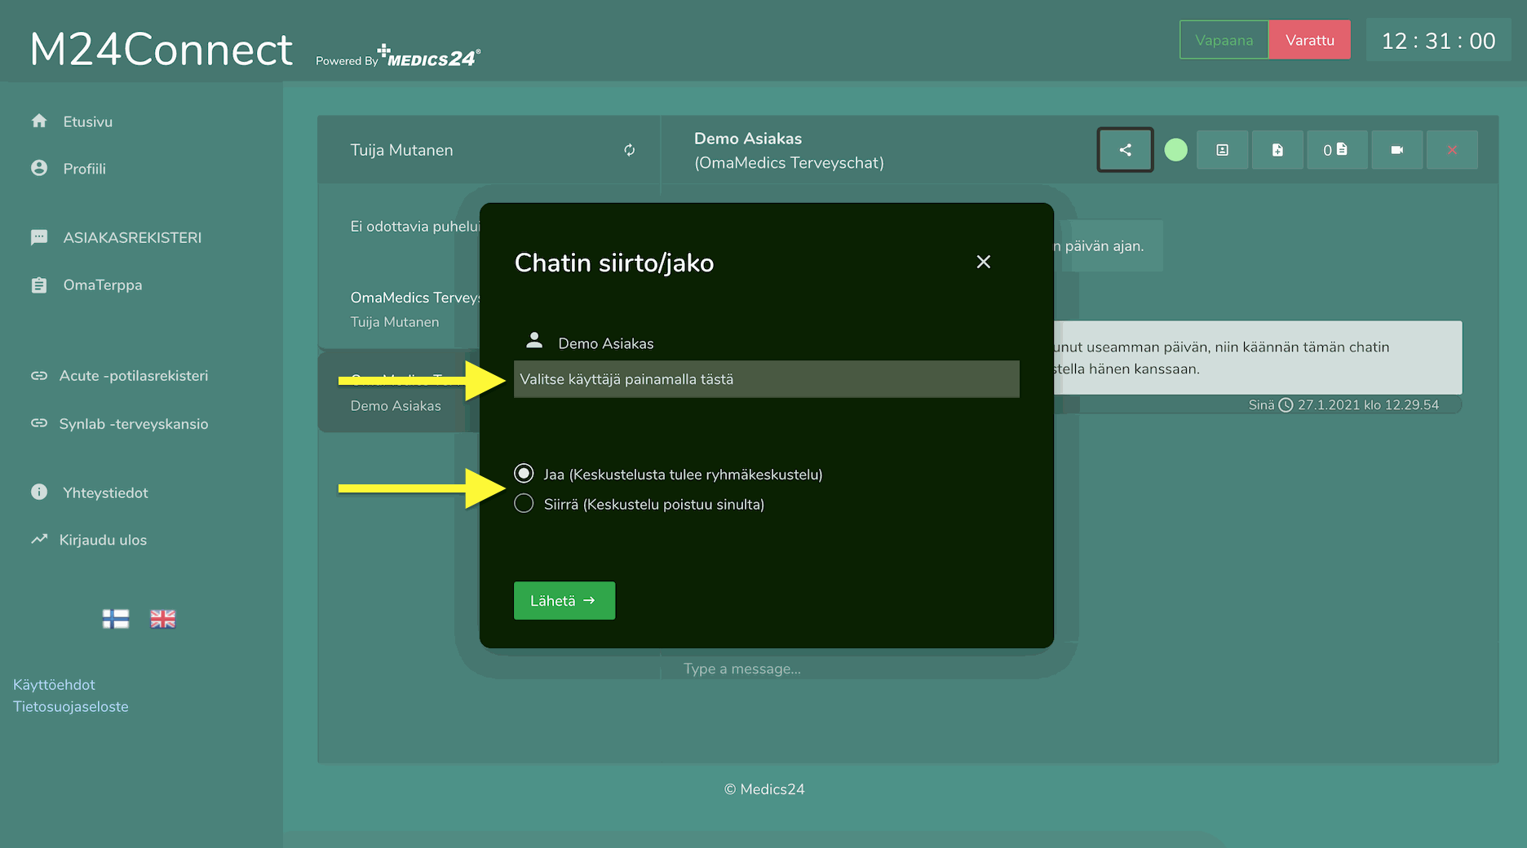Click the 12:31:00 clock display
The height and width of the screenshot is (848, 1527).
click(1438, 41)
